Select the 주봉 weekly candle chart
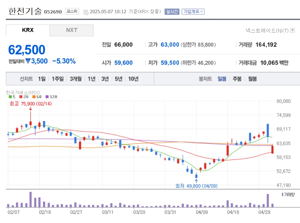300x223 pixels. click(237, 79)
